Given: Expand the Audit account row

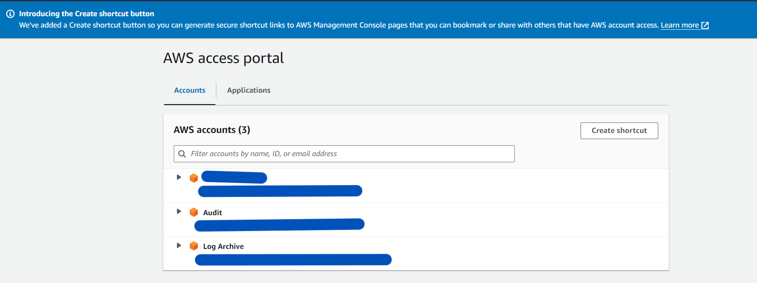Looking at the screenshot, I should (x=179, y=211).
